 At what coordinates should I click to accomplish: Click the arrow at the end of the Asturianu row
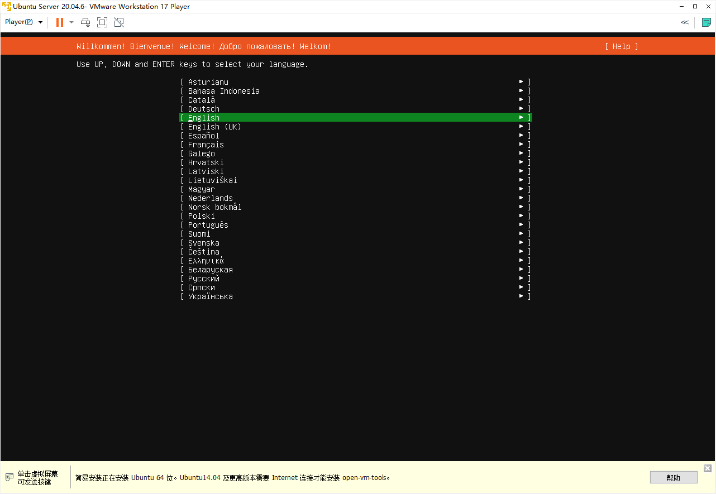click(x=521, y=82)
